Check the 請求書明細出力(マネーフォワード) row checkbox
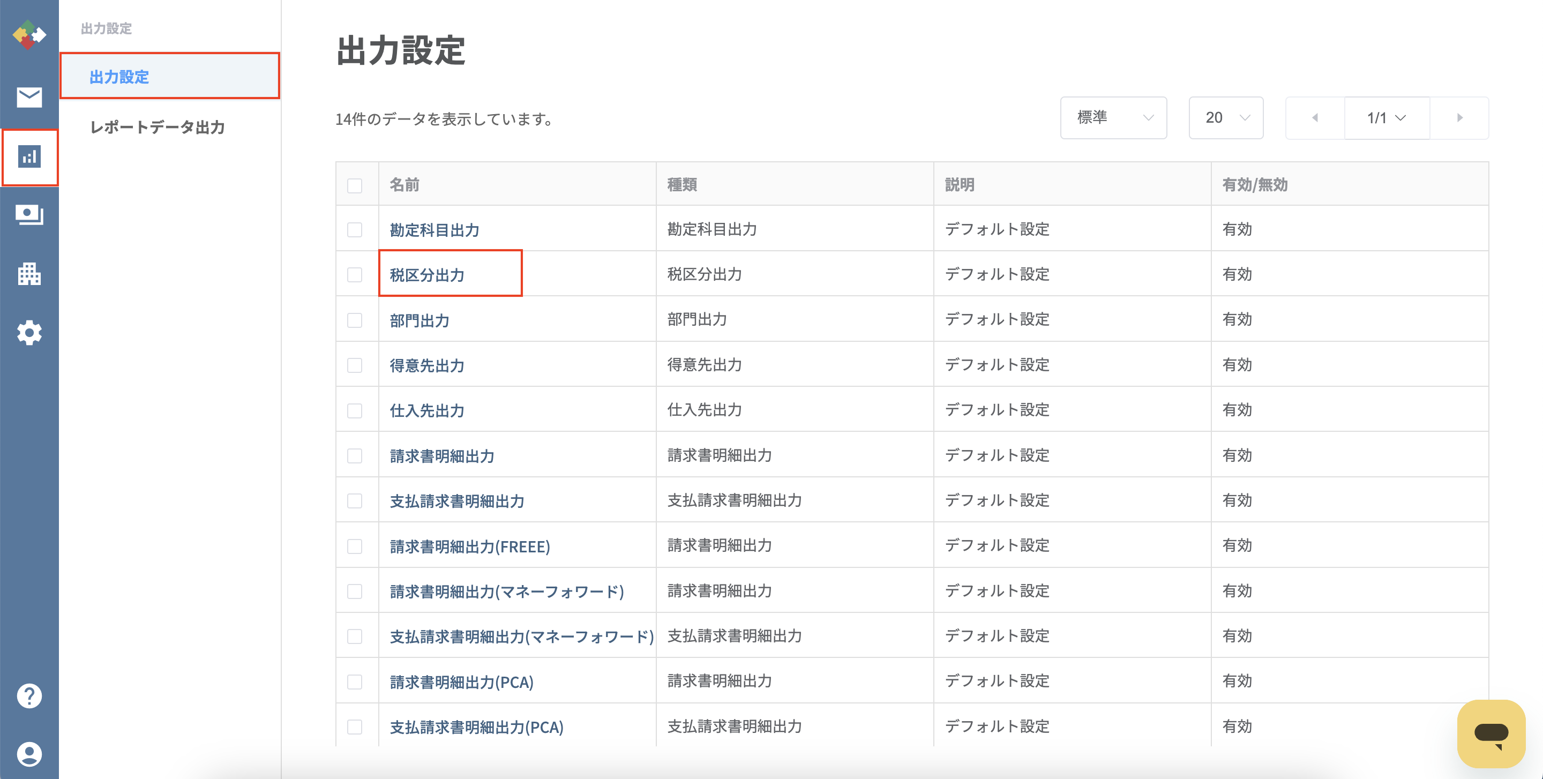Image resolution: width=1543 pixels, height=779 pixels. [355, 591]
